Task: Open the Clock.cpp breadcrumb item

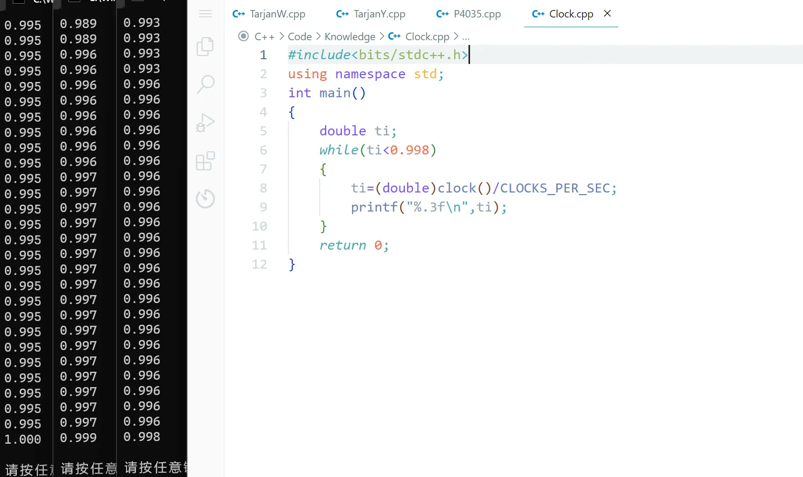Action: [427, 36]
